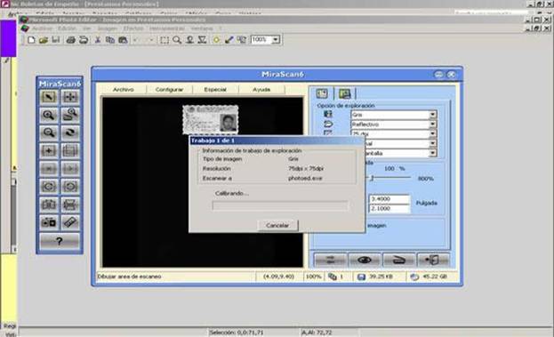Open the Efectos menu in Photo Editor
This screenshot has width=554, height=337.
pyautogui.click(x=133, y=28)
